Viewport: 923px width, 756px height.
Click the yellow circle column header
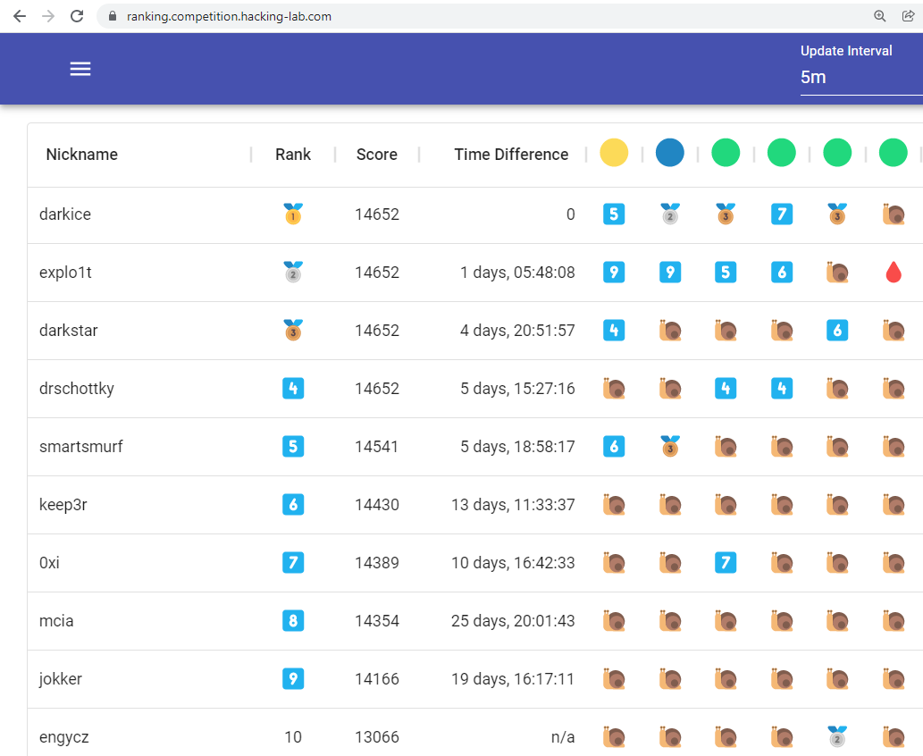pos(614,153)
